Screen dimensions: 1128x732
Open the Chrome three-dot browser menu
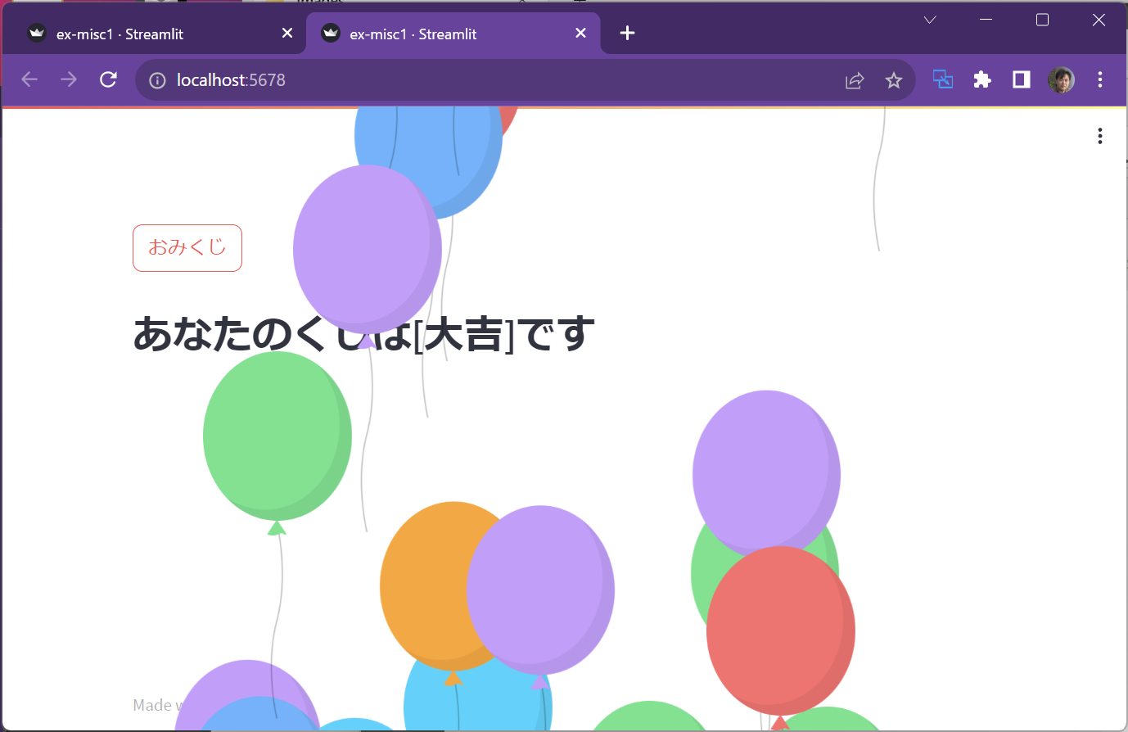pos(1099,79)
